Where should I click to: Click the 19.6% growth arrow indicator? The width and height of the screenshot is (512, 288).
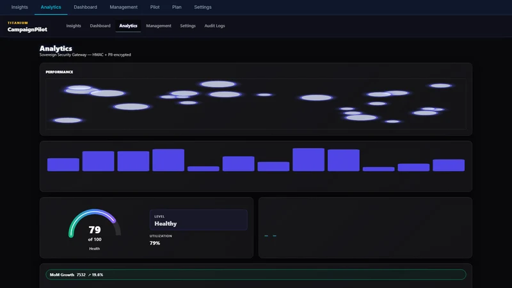point(95,275)
